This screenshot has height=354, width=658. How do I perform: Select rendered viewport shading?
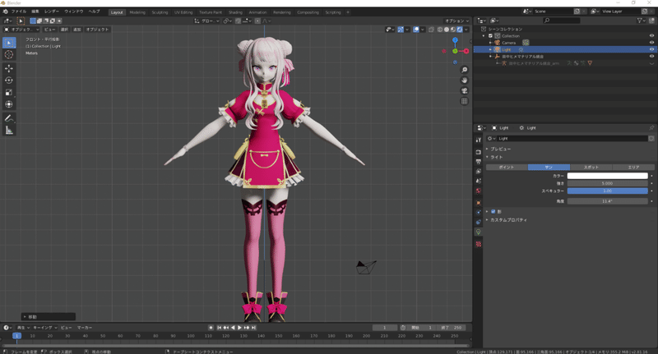[460, 30]
